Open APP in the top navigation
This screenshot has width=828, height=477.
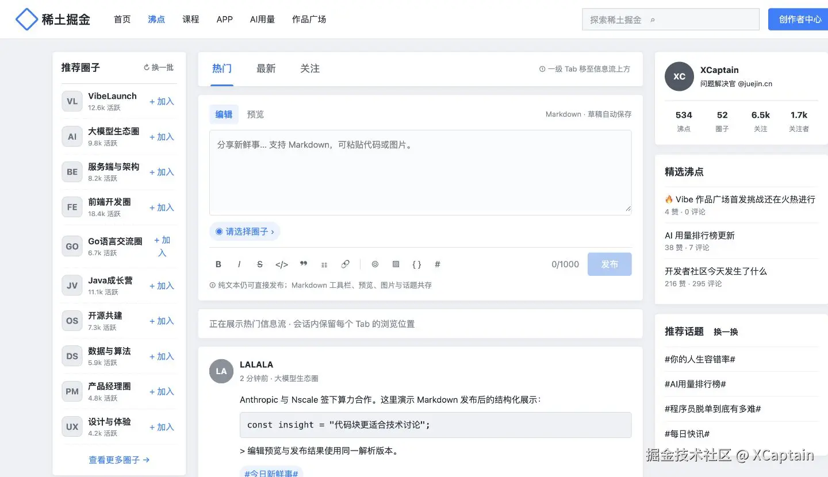point(225,20)
